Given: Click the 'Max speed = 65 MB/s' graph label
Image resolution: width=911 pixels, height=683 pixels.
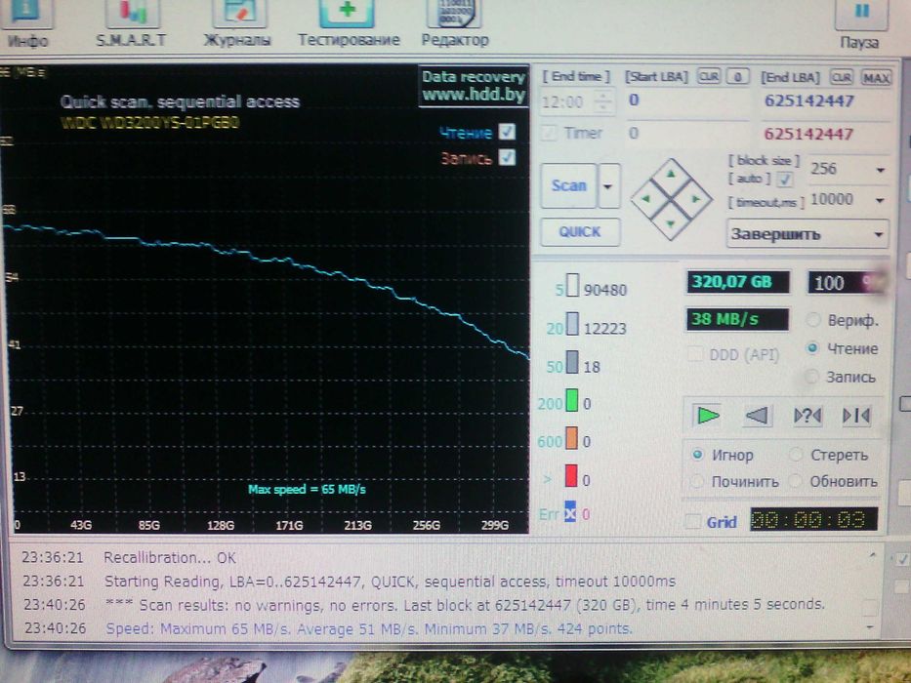Looking at the screenshot, I should click(307, 489).
